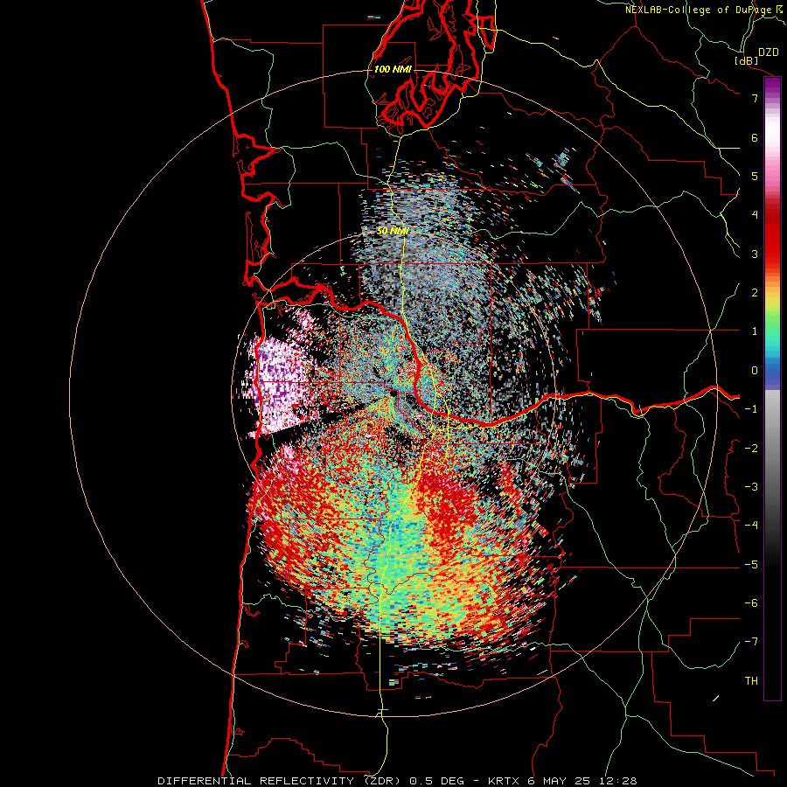
Task: Click the 1 value on color scale
Action: tap(755, 331)
